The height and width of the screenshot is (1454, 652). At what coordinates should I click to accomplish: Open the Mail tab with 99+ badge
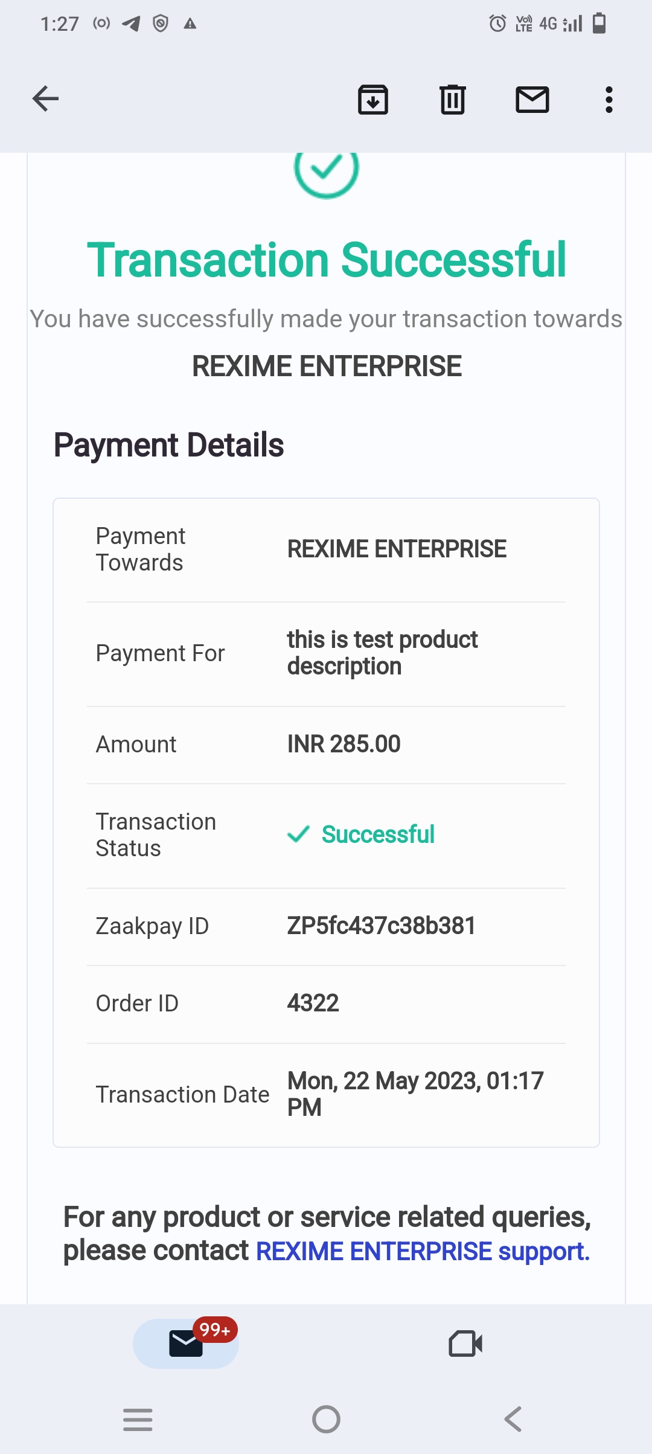click(x=186, y=1344)
